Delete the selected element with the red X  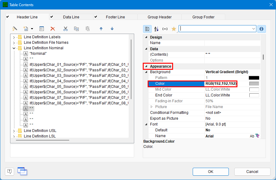tap(53, 29)
